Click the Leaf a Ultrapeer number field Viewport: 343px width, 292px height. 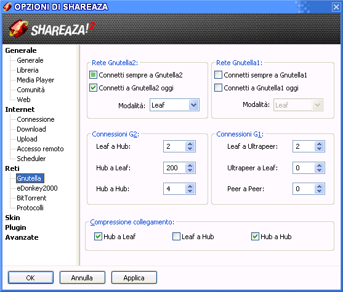point(304,146)
